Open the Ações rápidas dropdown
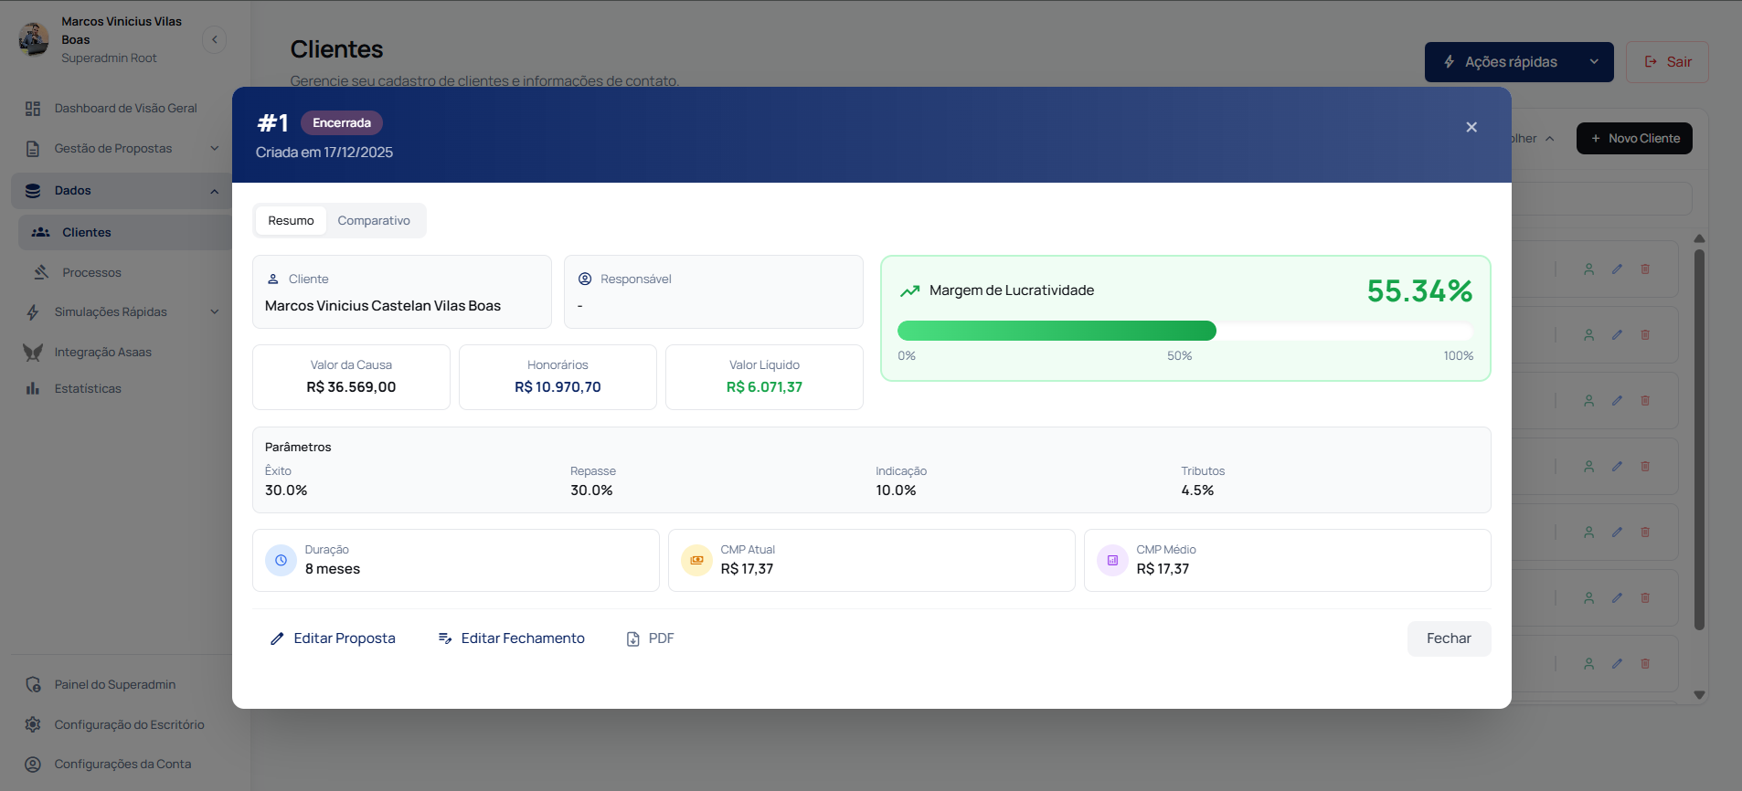The image size is (1742, 791). [1518, 62]
